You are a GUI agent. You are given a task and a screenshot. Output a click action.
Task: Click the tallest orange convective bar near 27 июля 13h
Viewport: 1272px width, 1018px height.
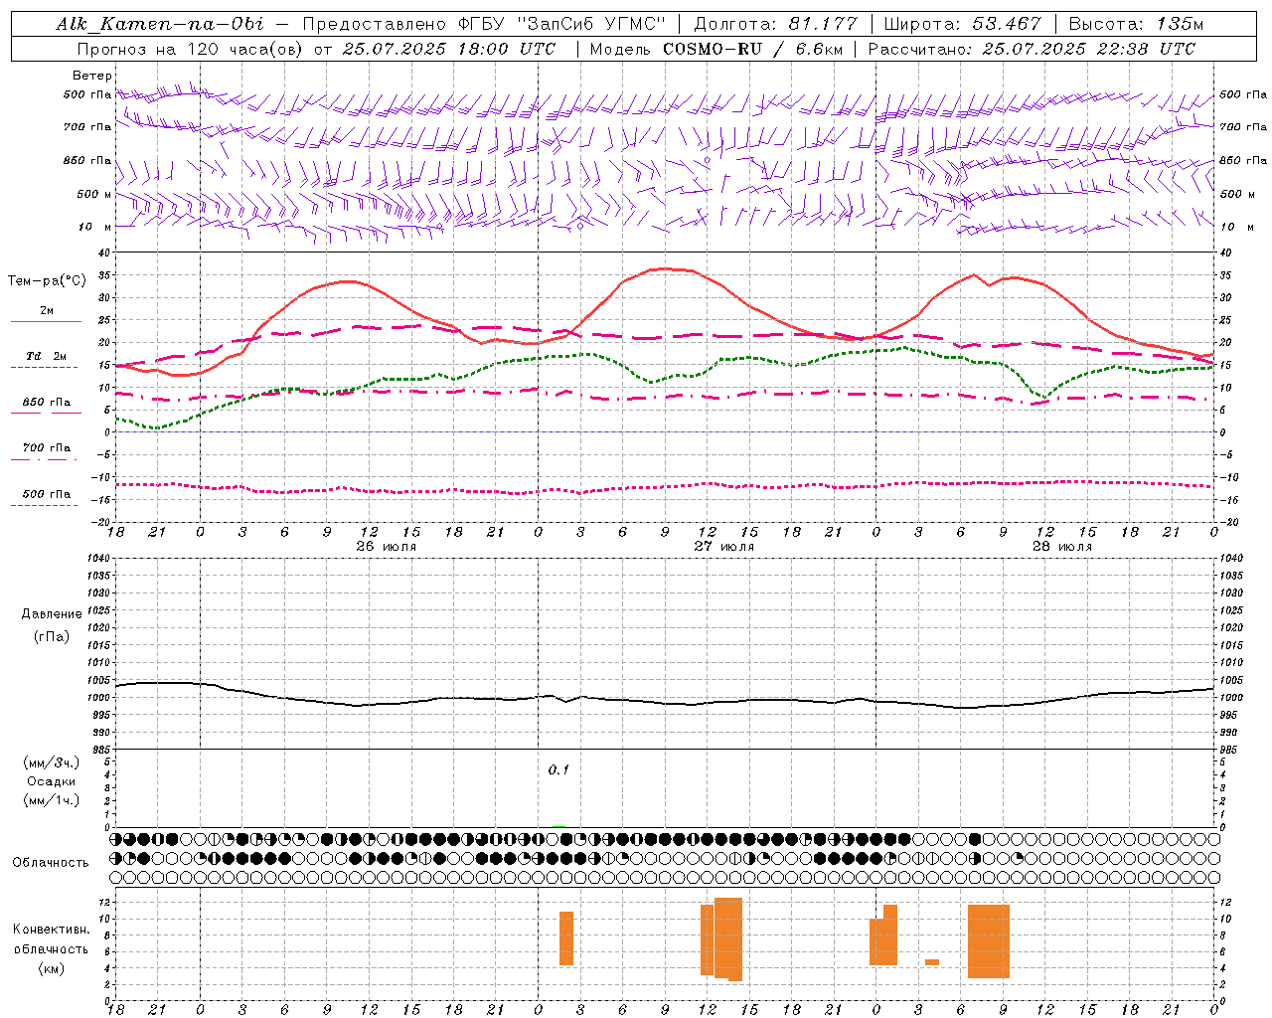728,939
